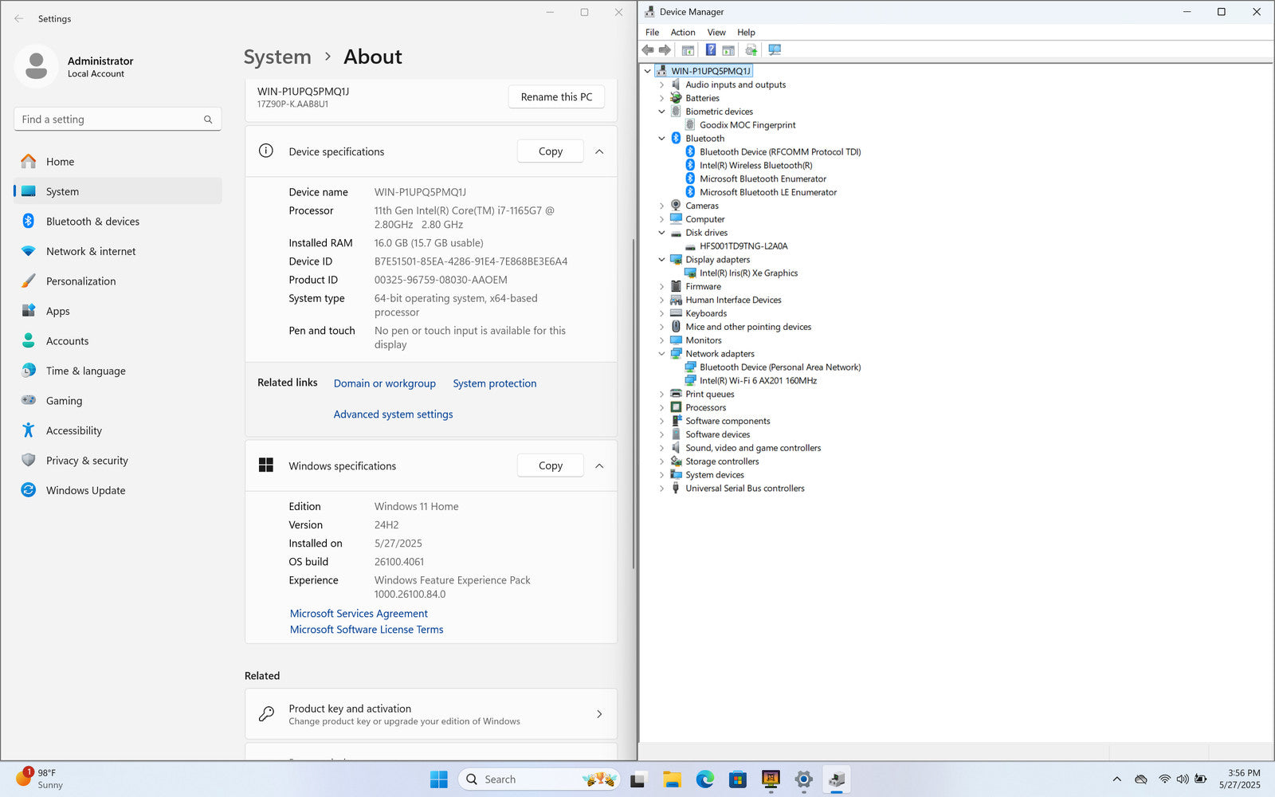The width and height of the screenshot is (1275, 797).
Task: Click Scan for hardware changes toolbar icon
Action: click(775, 50)
